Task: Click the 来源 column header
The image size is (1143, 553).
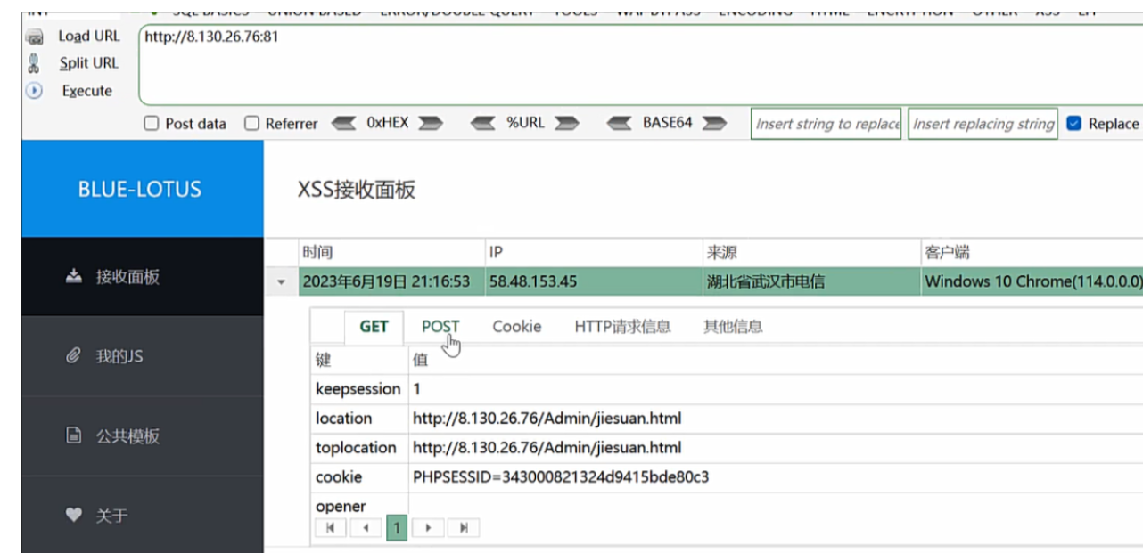Action: 812,253
